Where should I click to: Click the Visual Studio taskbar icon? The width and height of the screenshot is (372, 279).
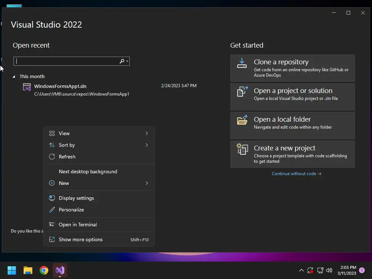click(x=60, y=270)
